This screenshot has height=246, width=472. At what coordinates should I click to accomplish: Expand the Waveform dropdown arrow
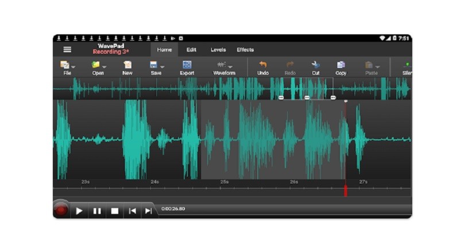pyautogui.click(x=230, y=67)
